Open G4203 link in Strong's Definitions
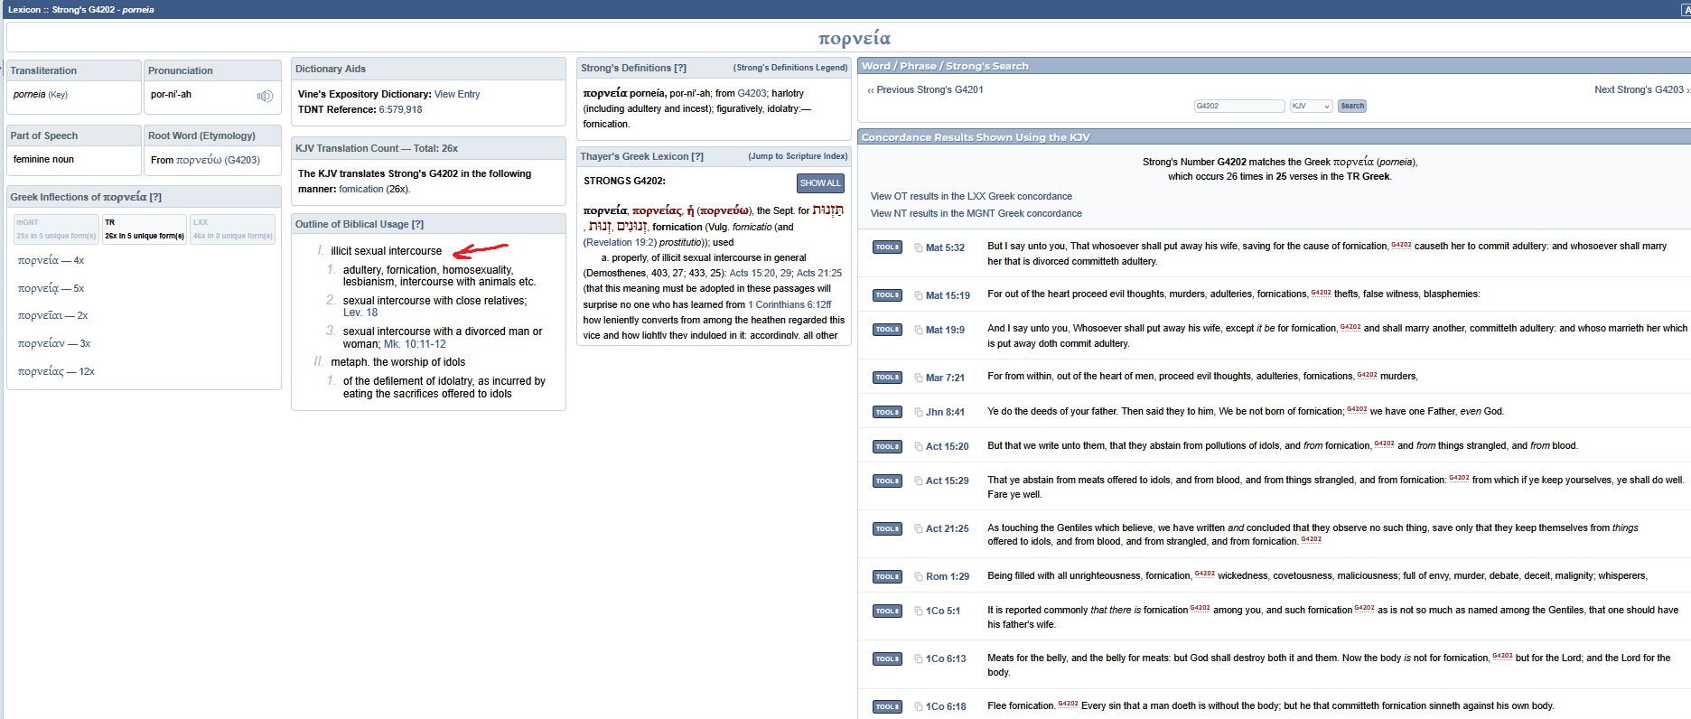This screenshot has height=719, width=1691. coord(752,93)
